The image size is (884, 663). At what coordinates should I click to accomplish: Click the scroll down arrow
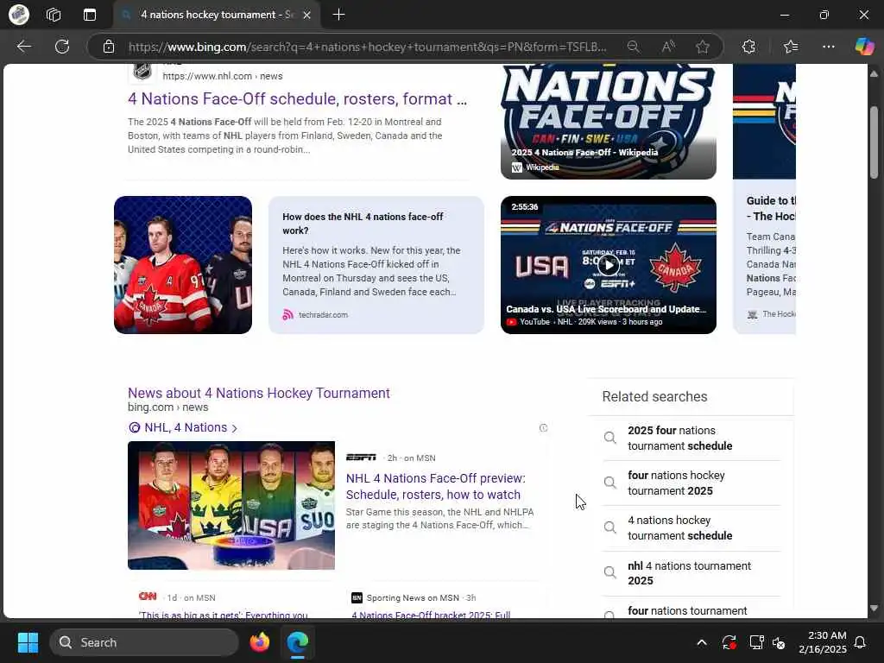click(x=874, y=609)
